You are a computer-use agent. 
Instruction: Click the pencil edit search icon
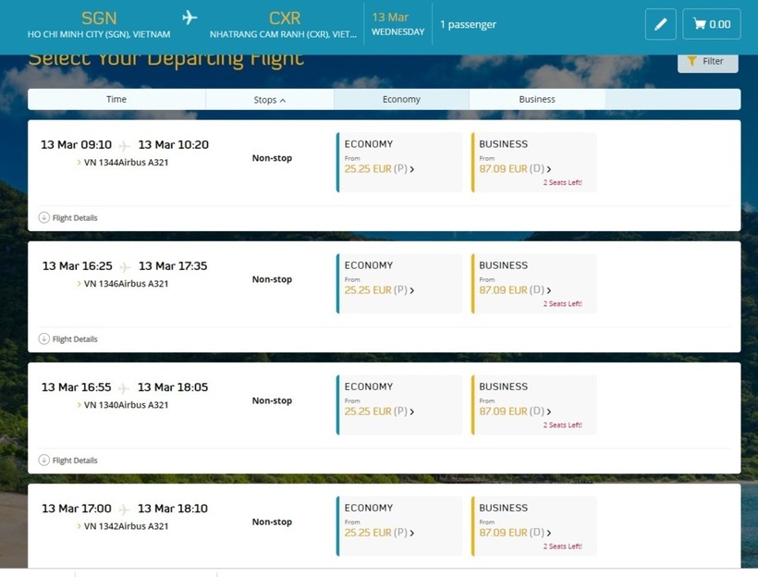click(660, 25)
